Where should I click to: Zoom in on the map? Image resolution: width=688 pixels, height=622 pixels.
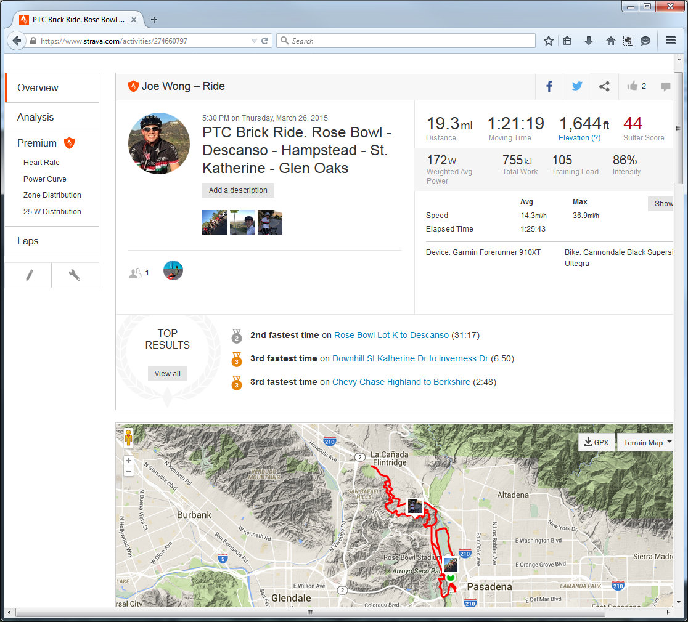[129, 461]
